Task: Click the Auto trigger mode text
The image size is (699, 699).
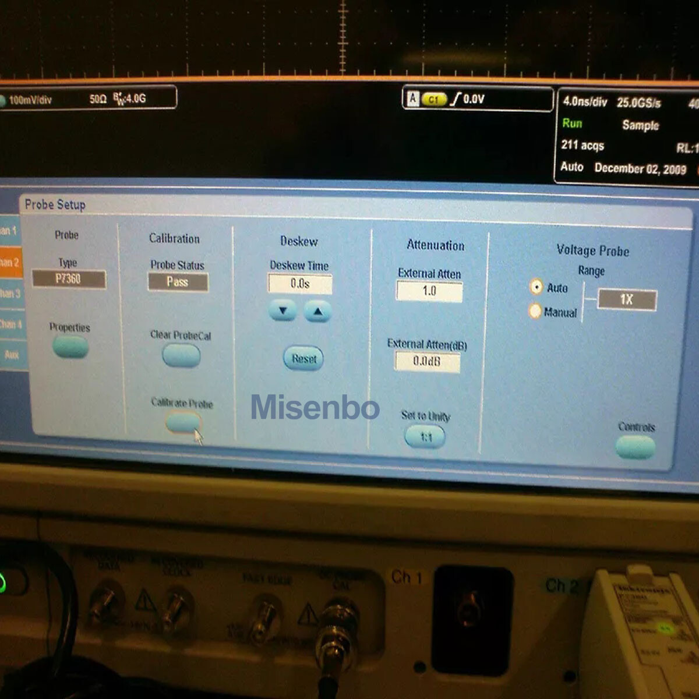Action: (572, 167)
